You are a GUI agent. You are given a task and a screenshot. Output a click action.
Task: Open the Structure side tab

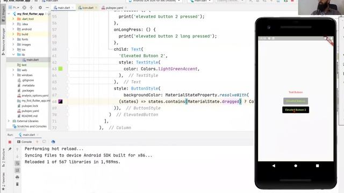tap(3, 158)
